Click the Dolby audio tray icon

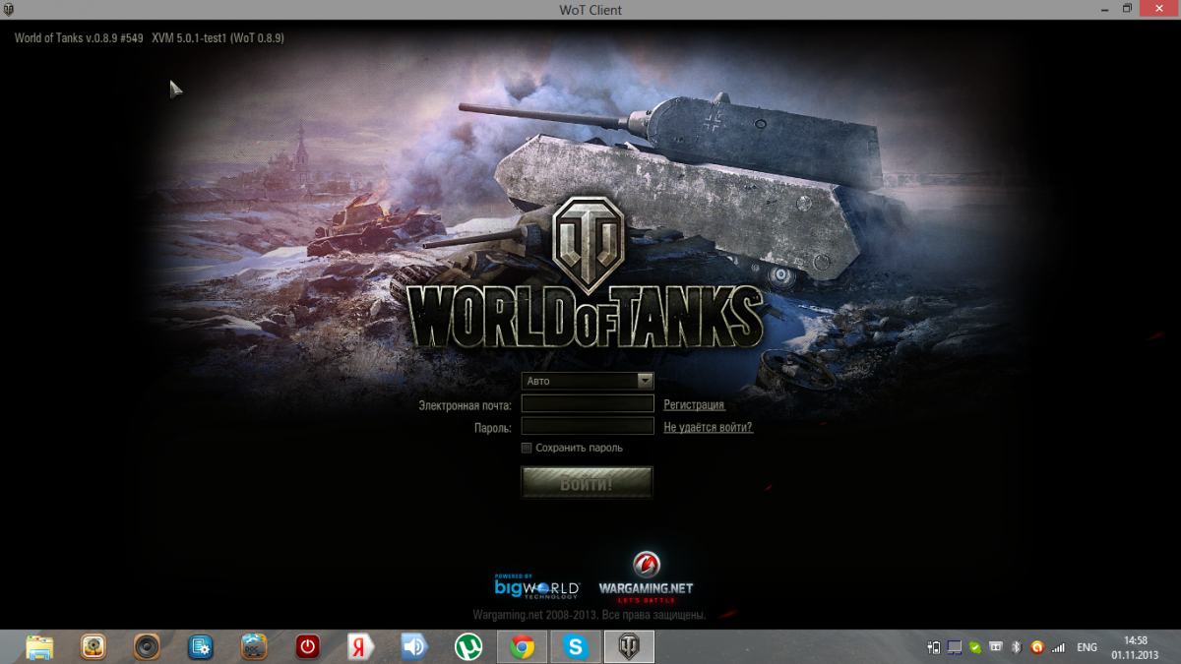point(996,647)
